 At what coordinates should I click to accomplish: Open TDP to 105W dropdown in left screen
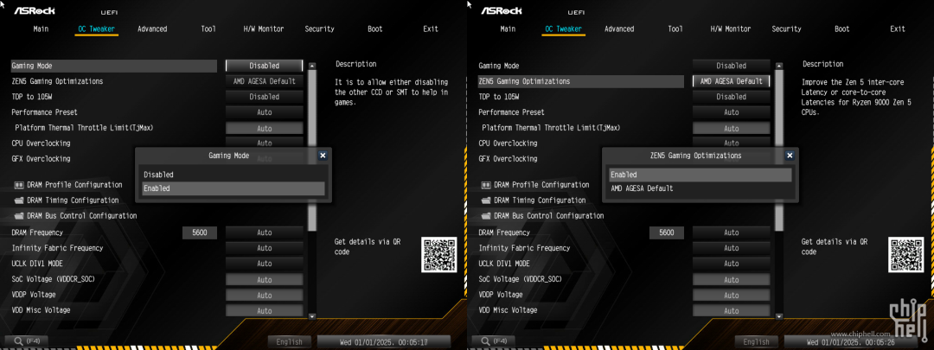(265, 97)
